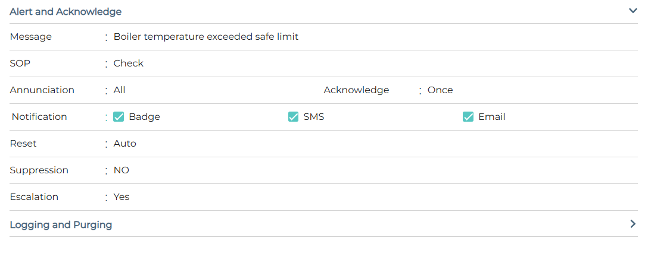This screenshot has height=276, width=648.
Task: Uncheck the SMS notification checkbox
Action: click(x=293, y=117)
